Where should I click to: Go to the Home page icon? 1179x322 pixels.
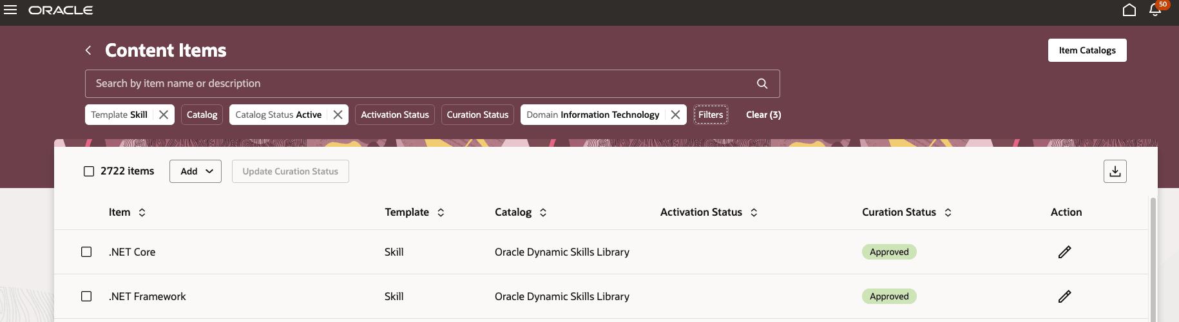[x=1129, y=10]
